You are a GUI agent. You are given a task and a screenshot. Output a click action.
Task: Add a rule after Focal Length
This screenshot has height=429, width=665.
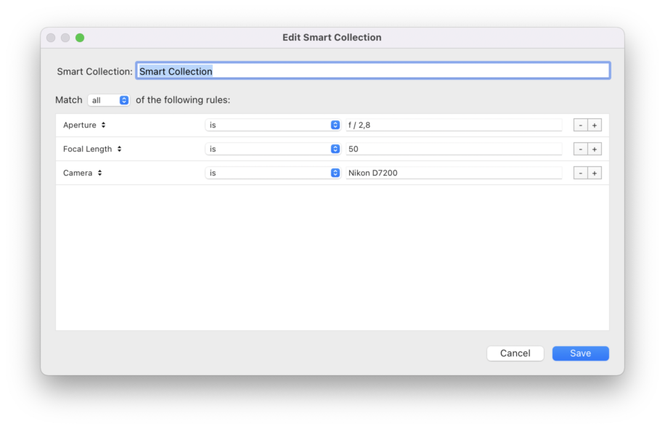(x=595, y=149)
